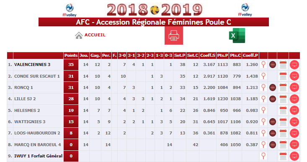Click the AFC Accession Régionale Féminines title banner
The width and height of the screenshot is (307, 162).
(154, 22)
